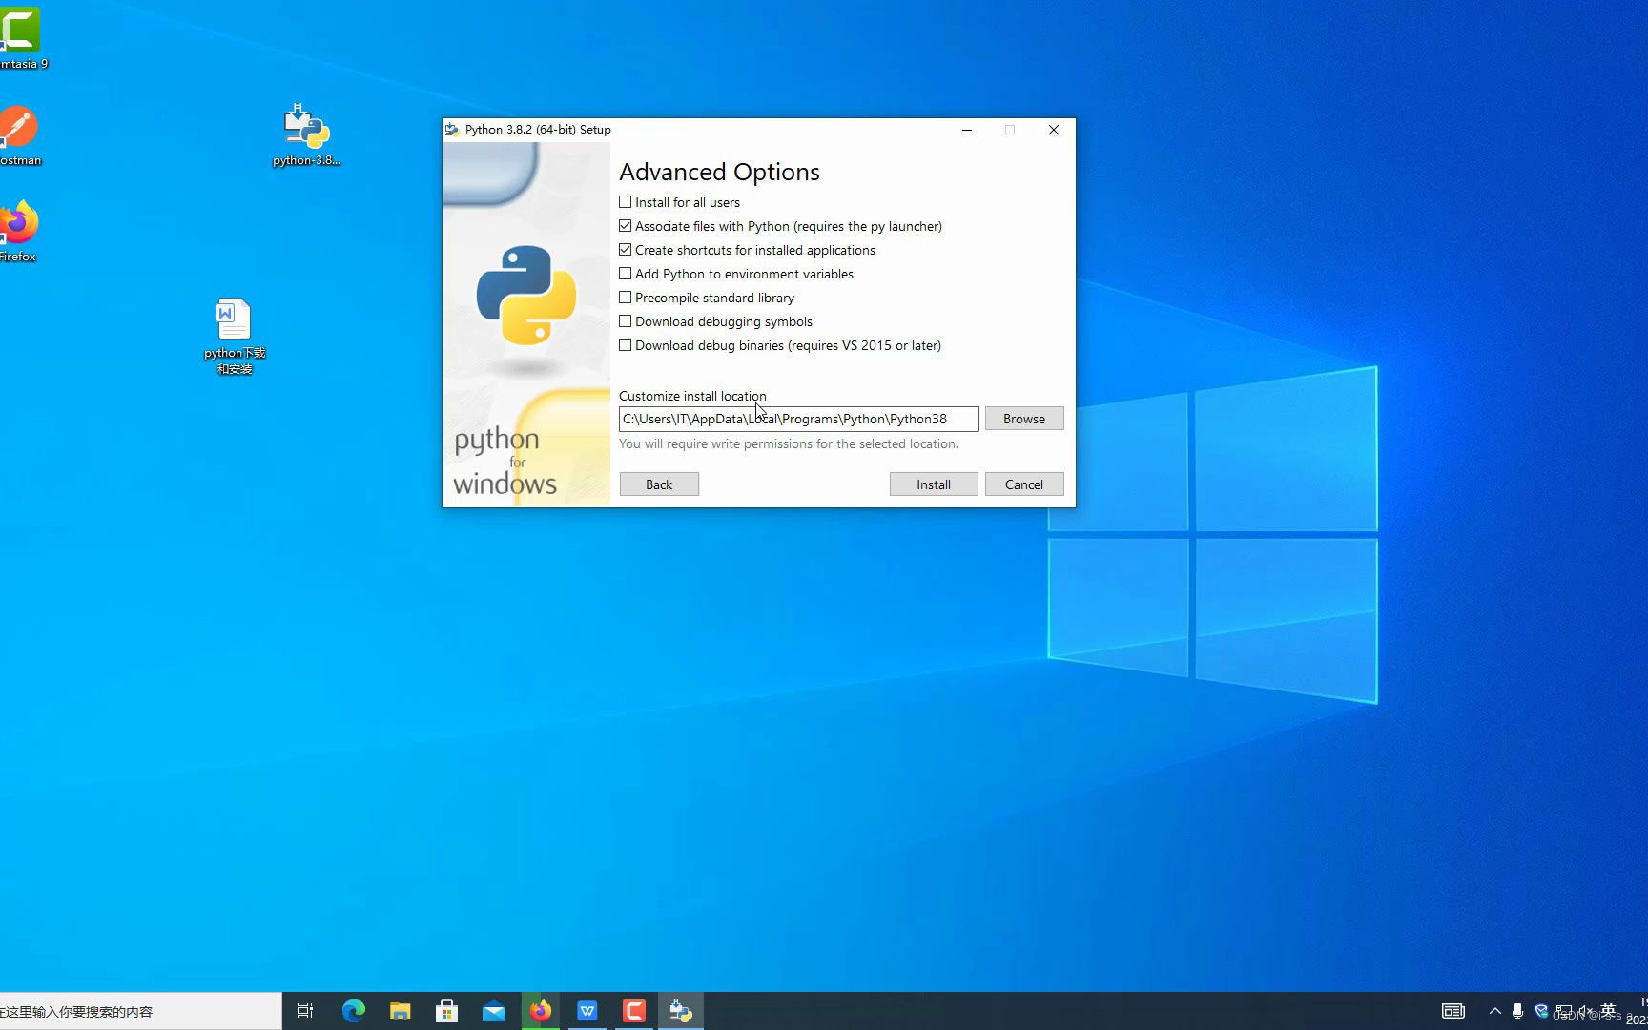This screenshot has width=1648, height=1030.
Task: Switch to WPS Writer in the taskbar
Action: click(x=587, y=1011)
